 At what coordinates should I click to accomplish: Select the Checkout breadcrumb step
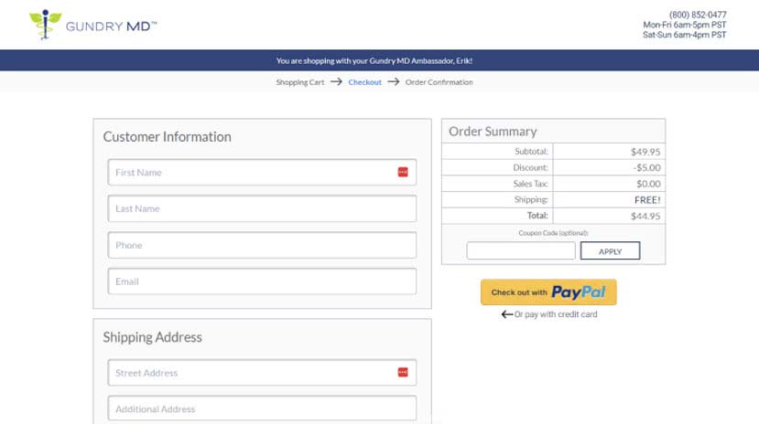[364, 82]
